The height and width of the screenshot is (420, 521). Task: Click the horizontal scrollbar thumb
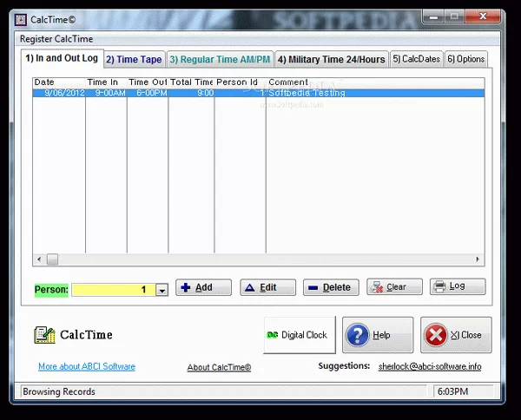[x=52, y=259]
